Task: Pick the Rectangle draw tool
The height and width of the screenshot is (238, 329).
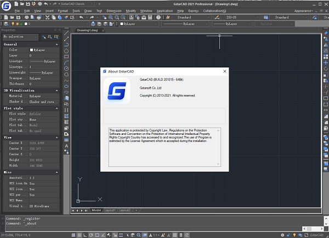Action: 67,56
